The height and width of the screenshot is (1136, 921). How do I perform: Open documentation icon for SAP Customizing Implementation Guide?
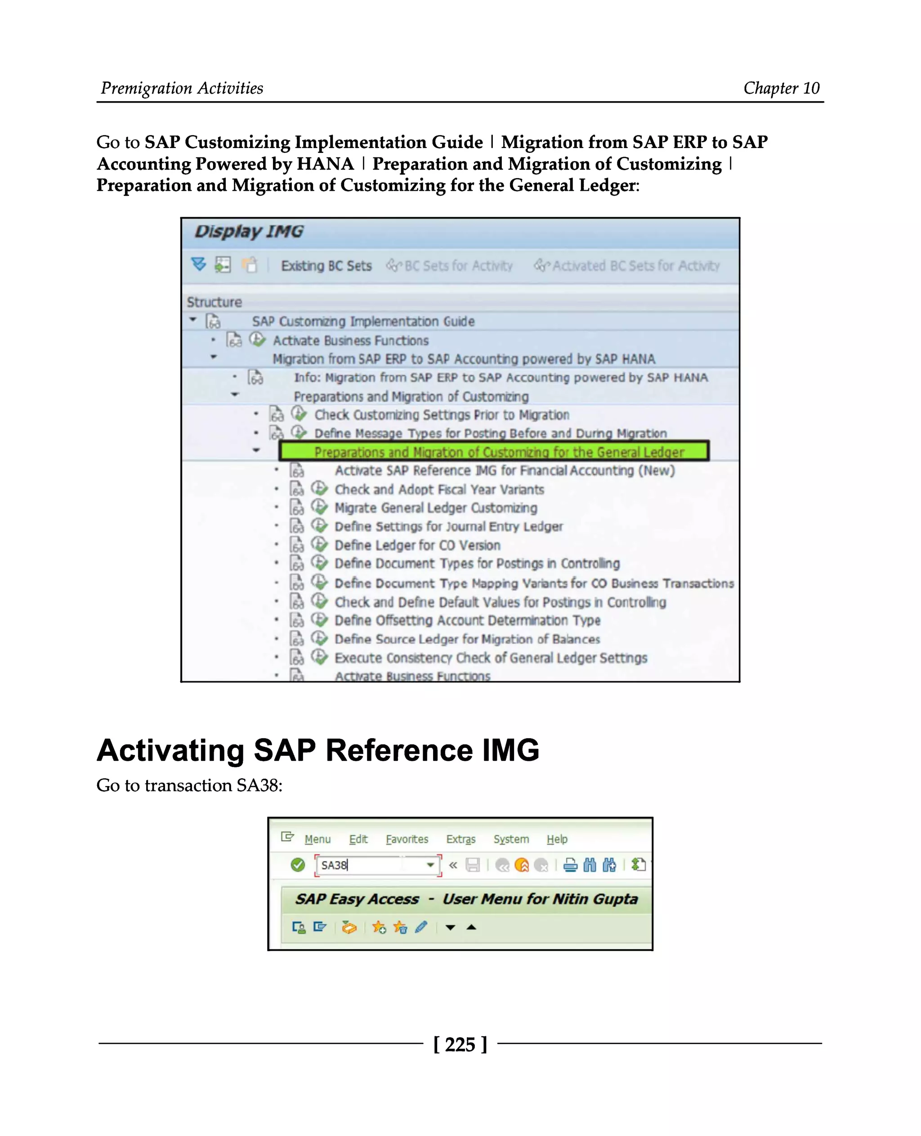pyautogui.click(x=213, y=321)
